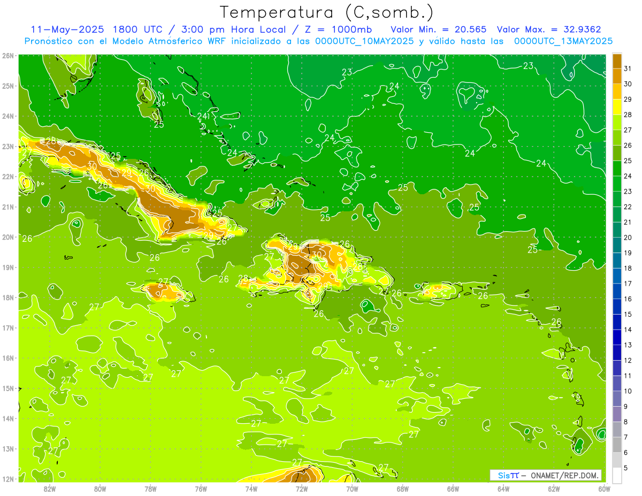Viewport: 642px width, 496px height.
Task: Click the latitude label "19N"
Action: pyautogui.click(x=8, y=268)
